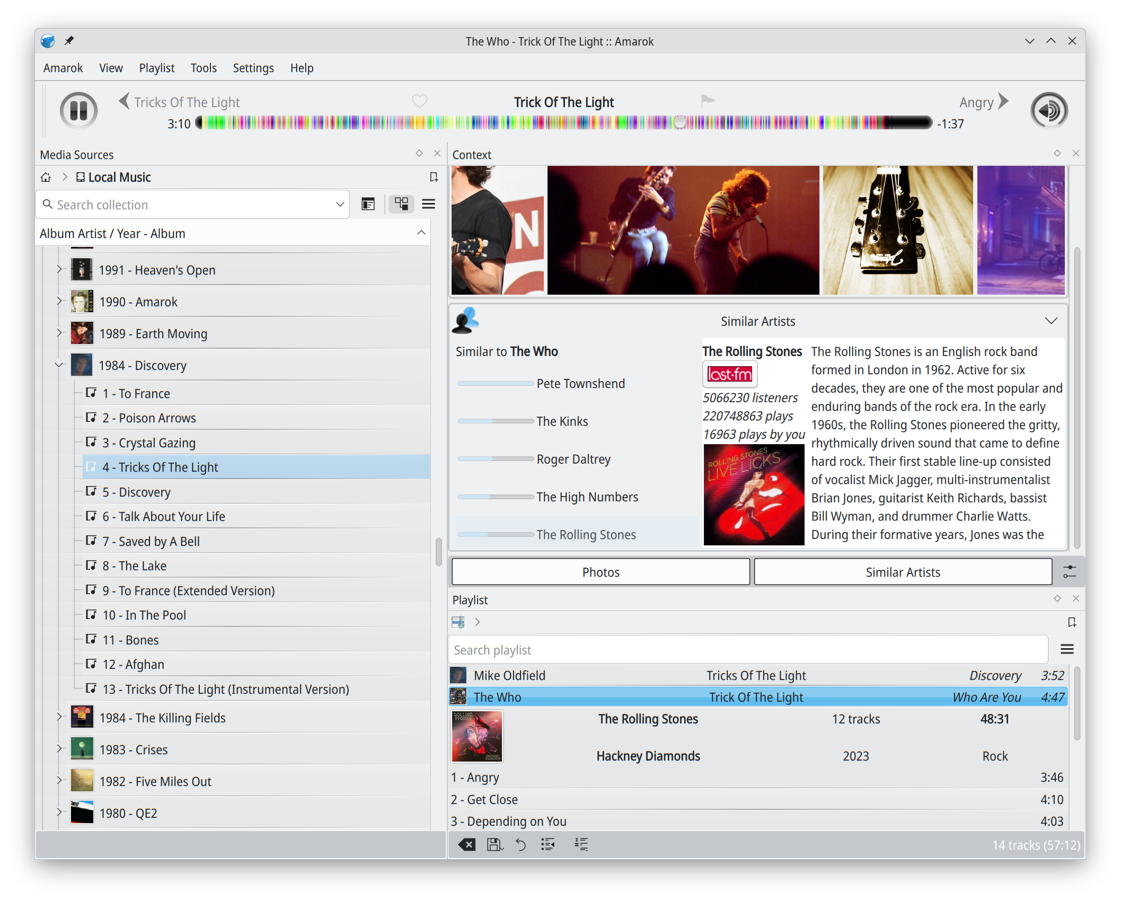Click the pin/unpin icon in Media Sources
The image size is (1121, 901).
click(418, 154)
